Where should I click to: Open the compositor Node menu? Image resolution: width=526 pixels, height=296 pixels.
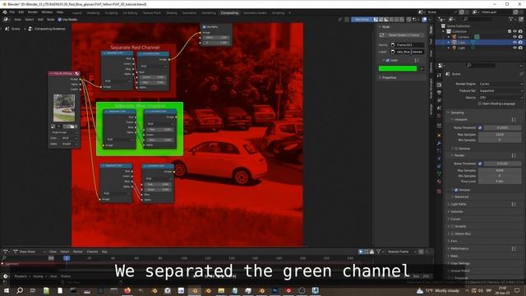pos(51,20)
